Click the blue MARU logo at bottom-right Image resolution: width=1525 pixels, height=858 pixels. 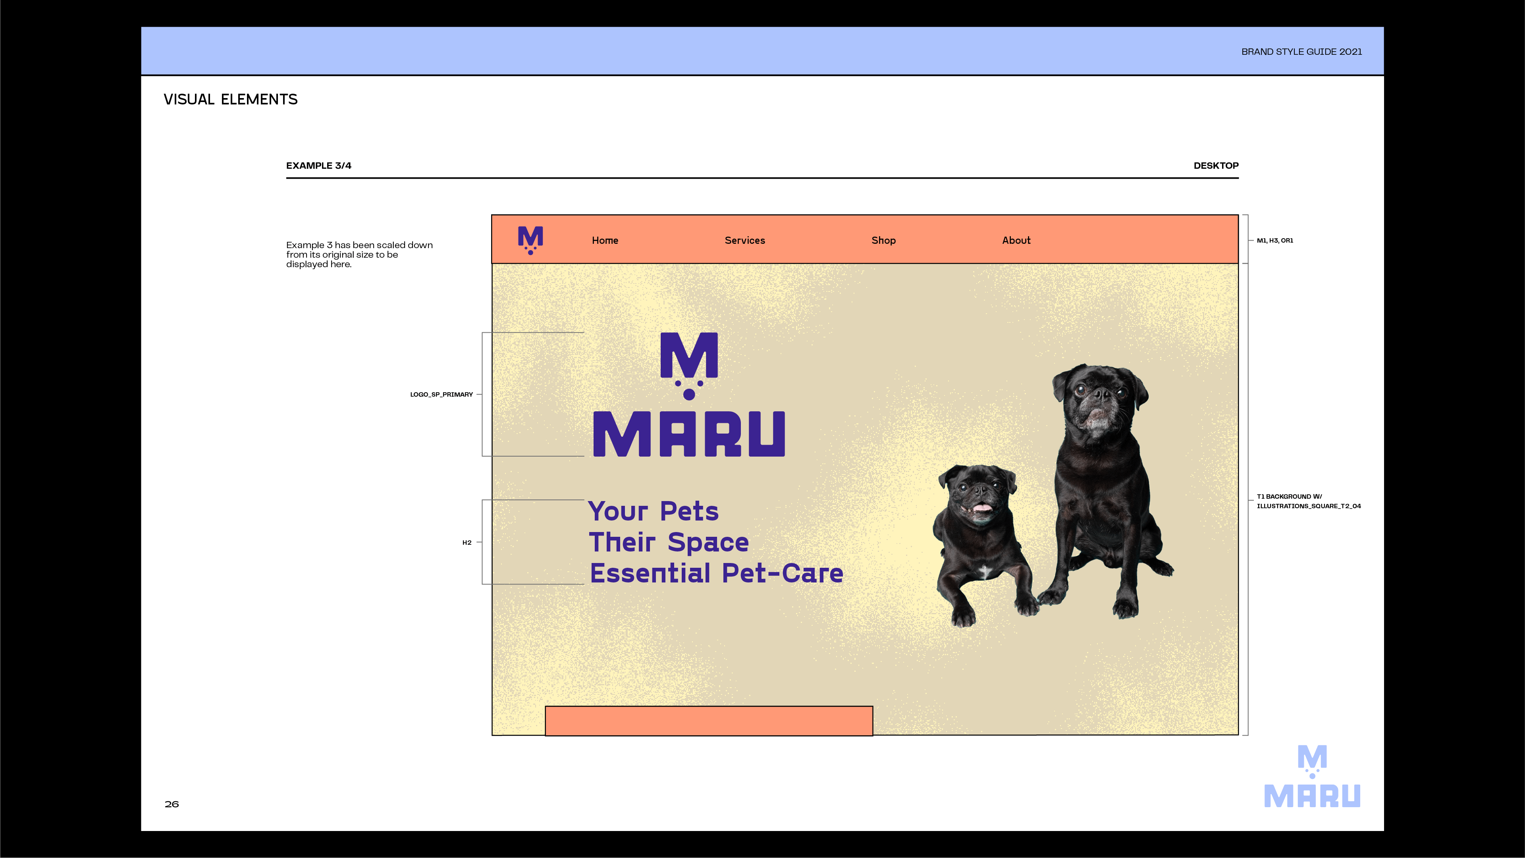pyautogui.click(x=1312, y=777)
